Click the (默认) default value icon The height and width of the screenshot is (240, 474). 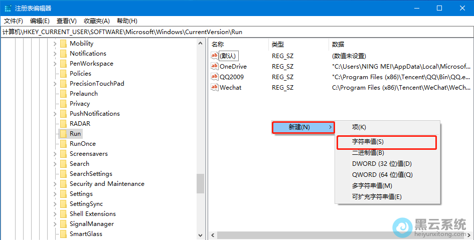click(x=215, y=56)
